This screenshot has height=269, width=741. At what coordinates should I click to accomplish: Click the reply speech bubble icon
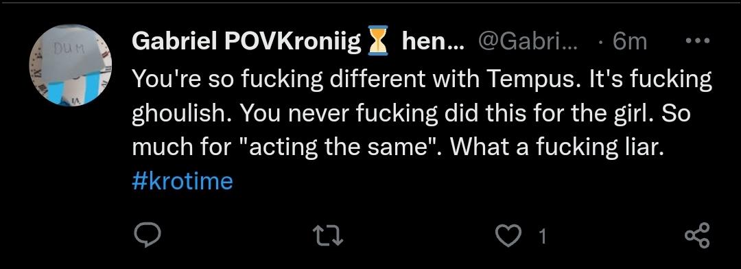tap(147, 235)
